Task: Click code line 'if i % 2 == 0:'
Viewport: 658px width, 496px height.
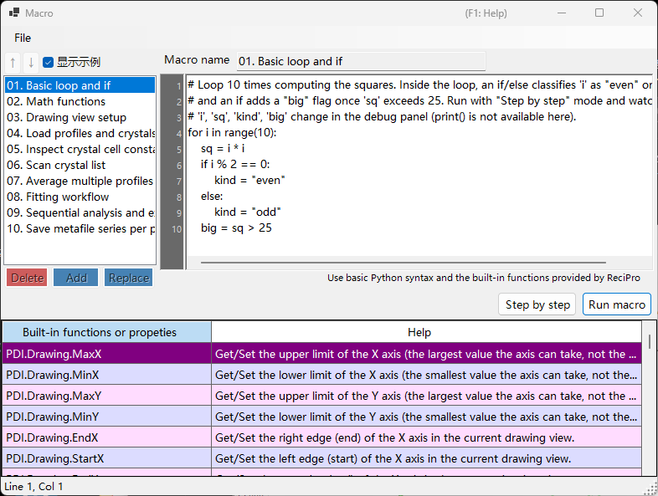Action: click(x=235, y=165)
